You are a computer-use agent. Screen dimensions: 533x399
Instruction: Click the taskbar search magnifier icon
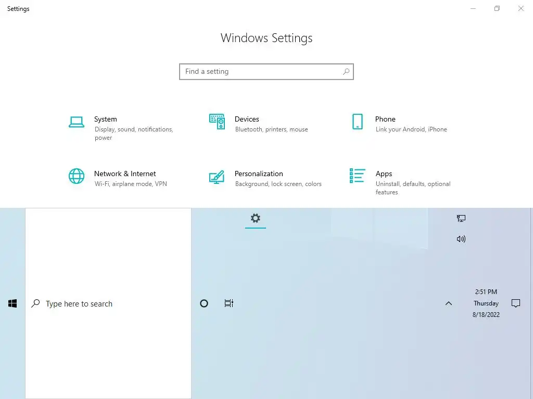pyautogui.click(x=36, y=303)
